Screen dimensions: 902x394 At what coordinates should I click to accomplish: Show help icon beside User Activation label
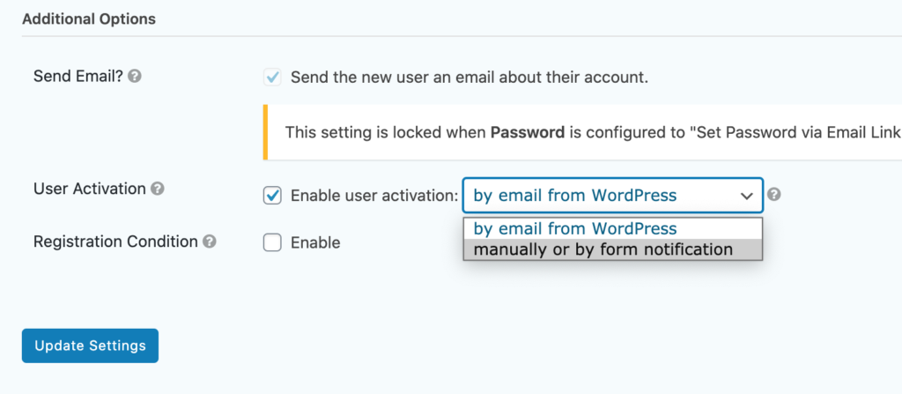tap(158, 189)
